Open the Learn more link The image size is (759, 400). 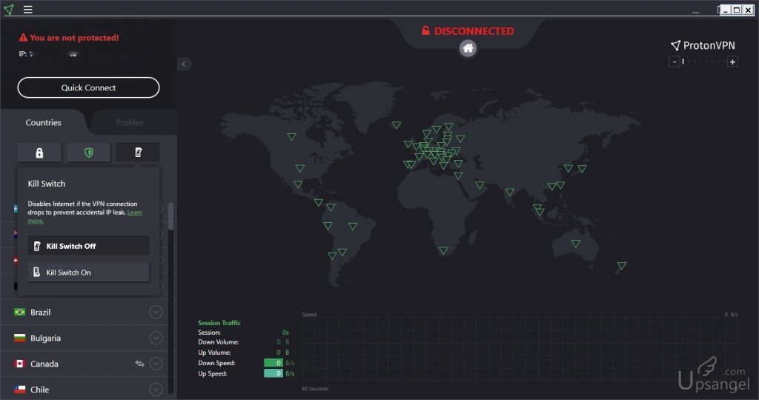coord(135,213)
